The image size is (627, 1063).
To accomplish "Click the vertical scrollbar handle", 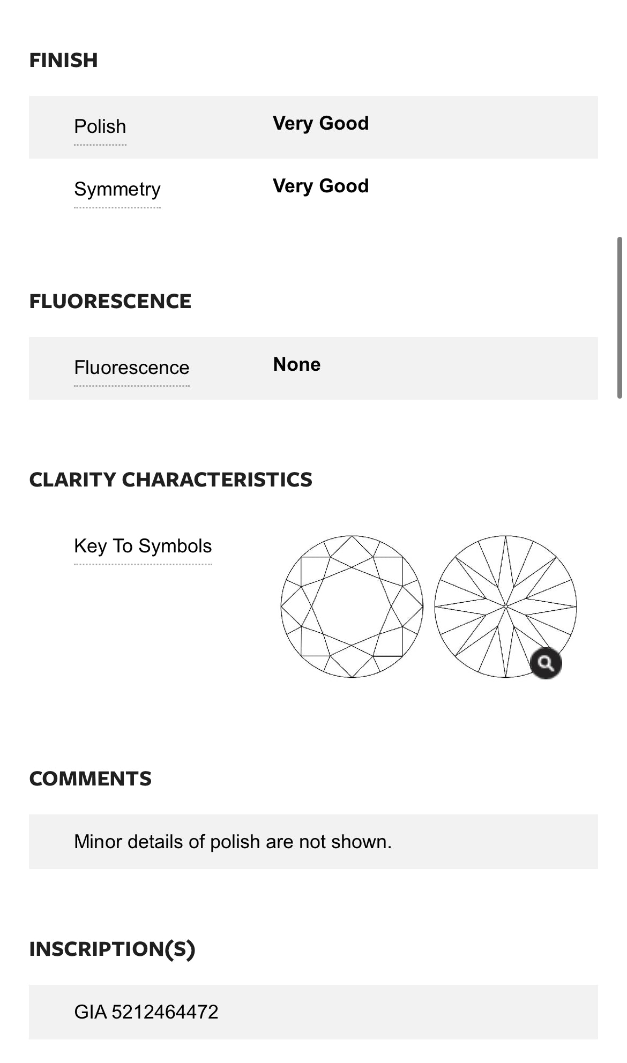I will [x=620, y=317].
